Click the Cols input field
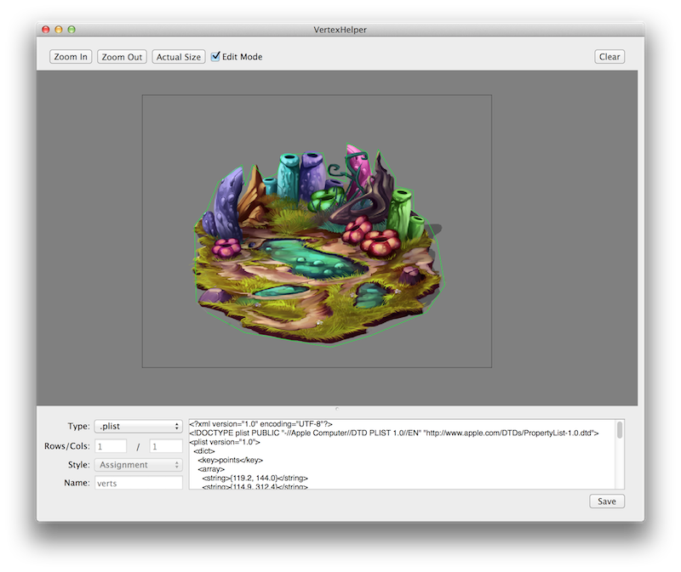 point(165,446)
